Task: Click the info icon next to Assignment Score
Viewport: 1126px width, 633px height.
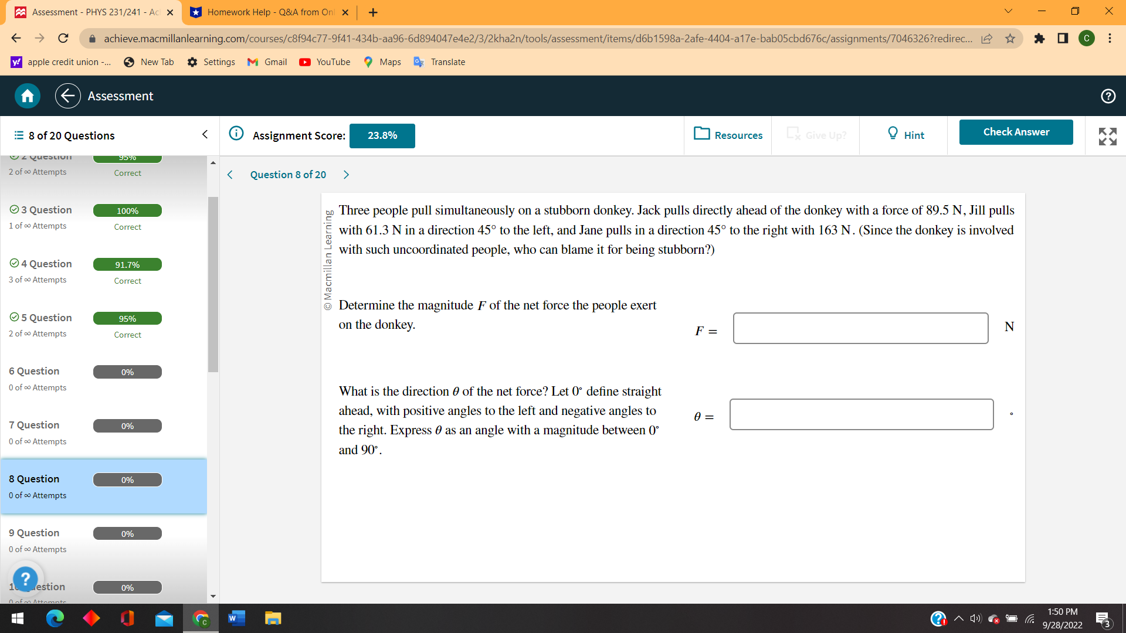Action: [x=236, y=133]
